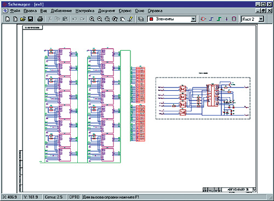
Task: Print the schematic with the printer icon
Action: (40, 19)
